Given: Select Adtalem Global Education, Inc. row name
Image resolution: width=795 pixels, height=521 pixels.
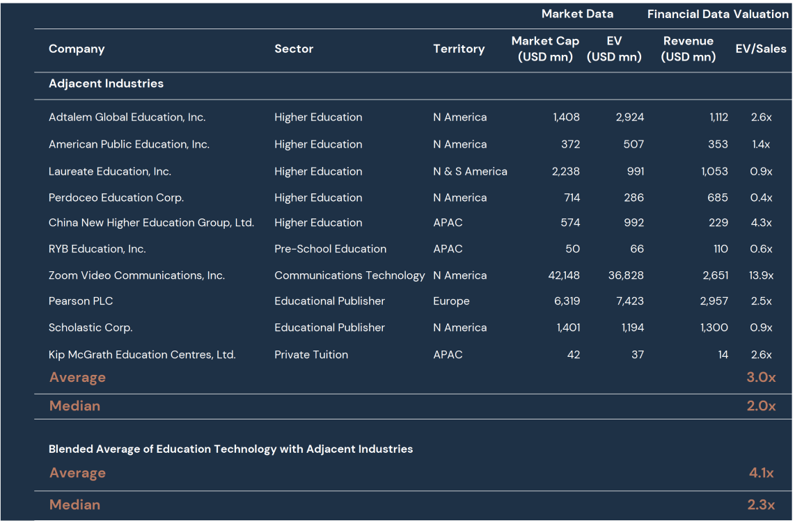Looking at the screenshot, I should (x=127, y=117).
